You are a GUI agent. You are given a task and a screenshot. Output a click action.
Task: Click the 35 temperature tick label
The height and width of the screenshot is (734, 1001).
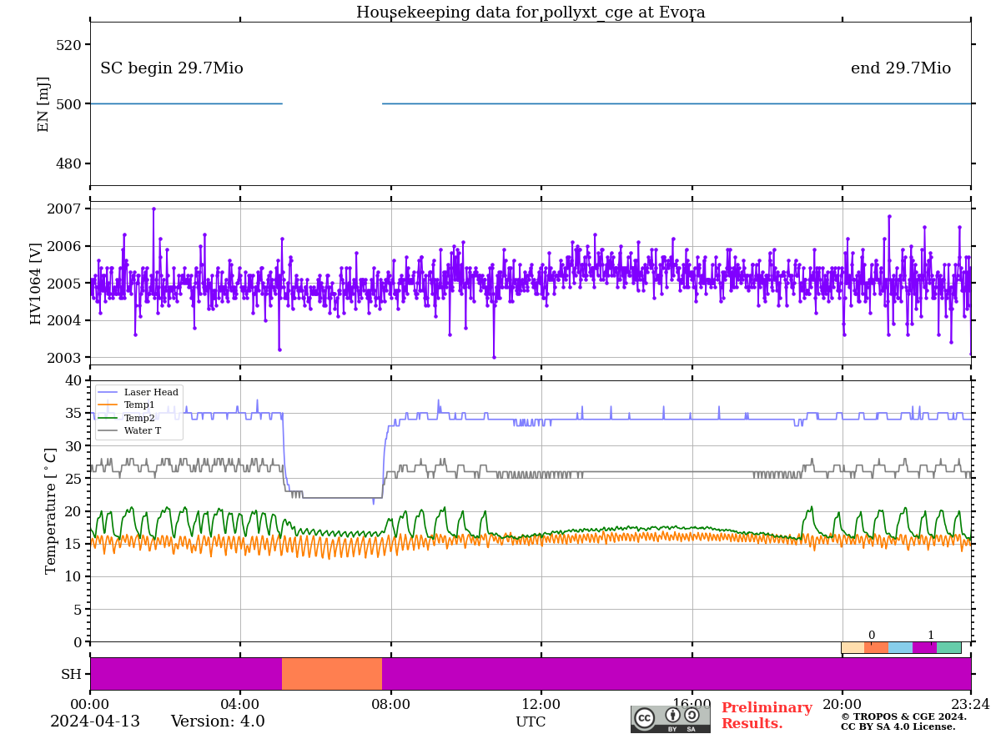74,413
